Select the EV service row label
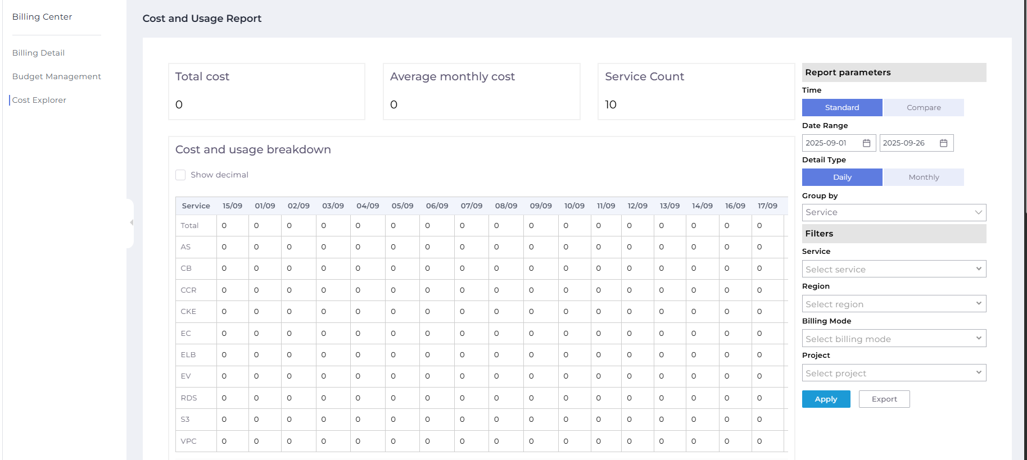1027x460 pixels. (186, 376)
